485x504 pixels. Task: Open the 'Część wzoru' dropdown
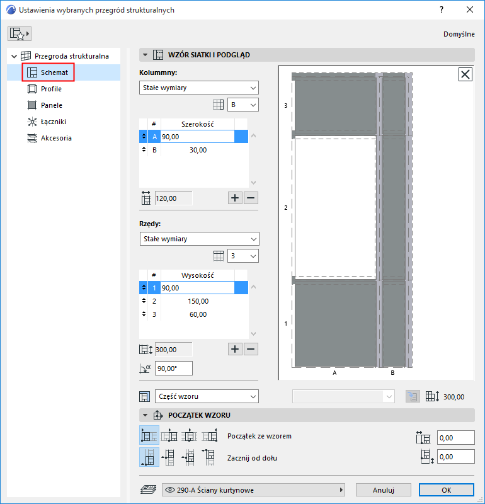pos(207,396)
